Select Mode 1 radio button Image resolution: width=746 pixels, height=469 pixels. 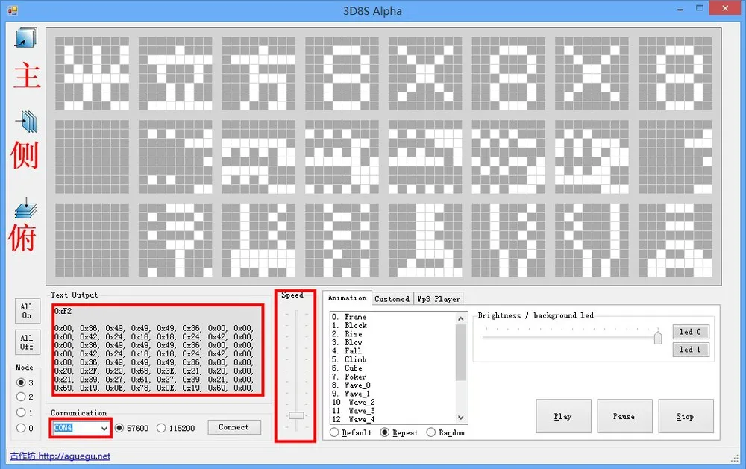pyautogui.click(x=21, y=412)
